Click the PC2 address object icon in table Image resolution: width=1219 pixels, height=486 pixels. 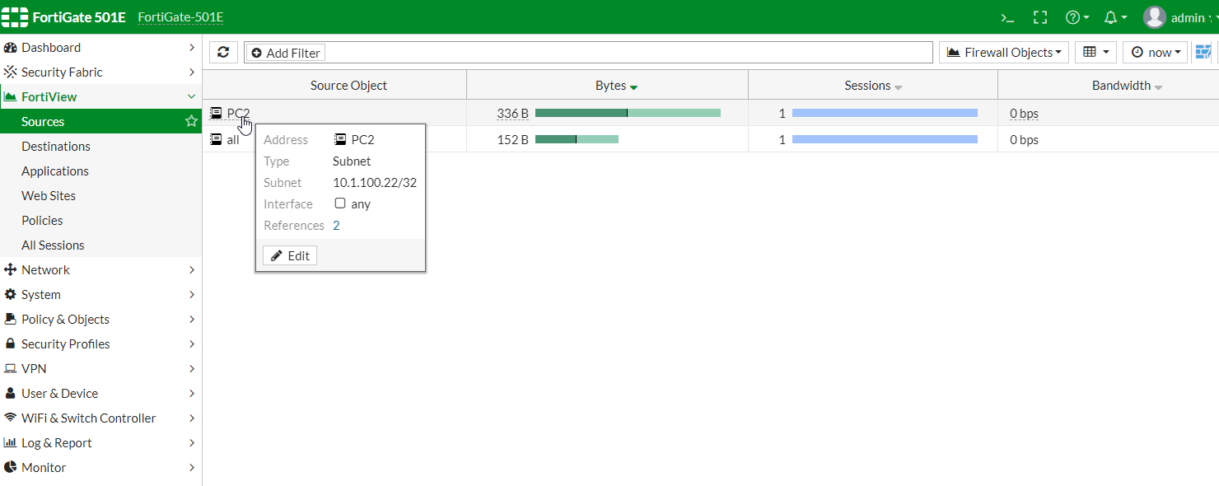216,113
